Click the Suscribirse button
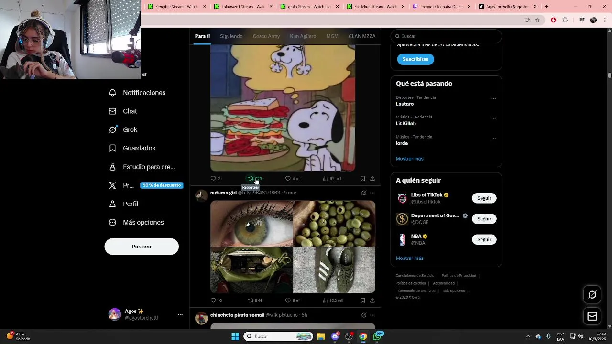612x344 pixels. tap(415, 59)
